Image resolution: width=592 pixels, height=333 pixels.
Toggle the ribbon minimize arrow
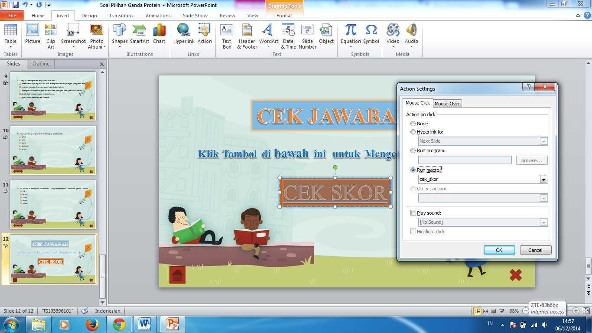578,15
